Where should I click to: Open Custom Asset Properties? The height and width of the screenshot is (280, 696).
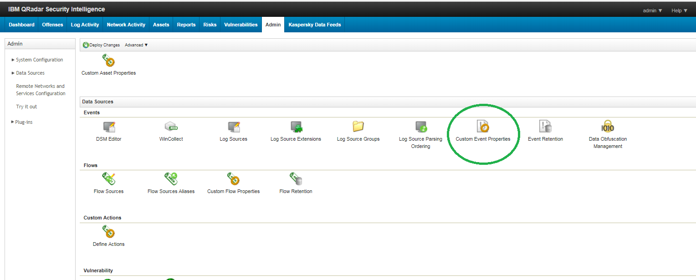pos(108,60)
